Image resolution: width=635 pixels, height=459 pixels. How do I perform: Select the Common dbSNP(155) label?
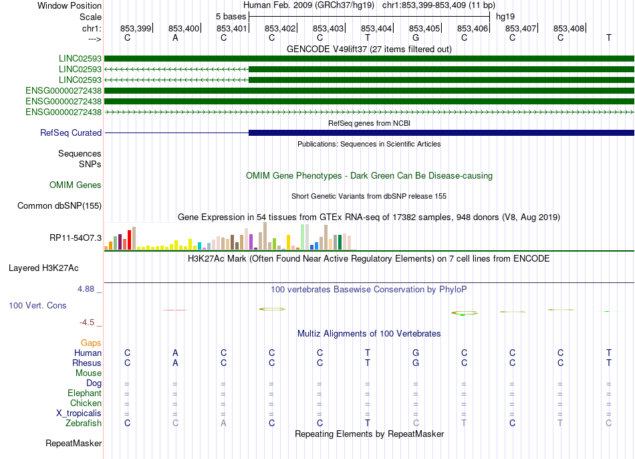click(59, 205)
